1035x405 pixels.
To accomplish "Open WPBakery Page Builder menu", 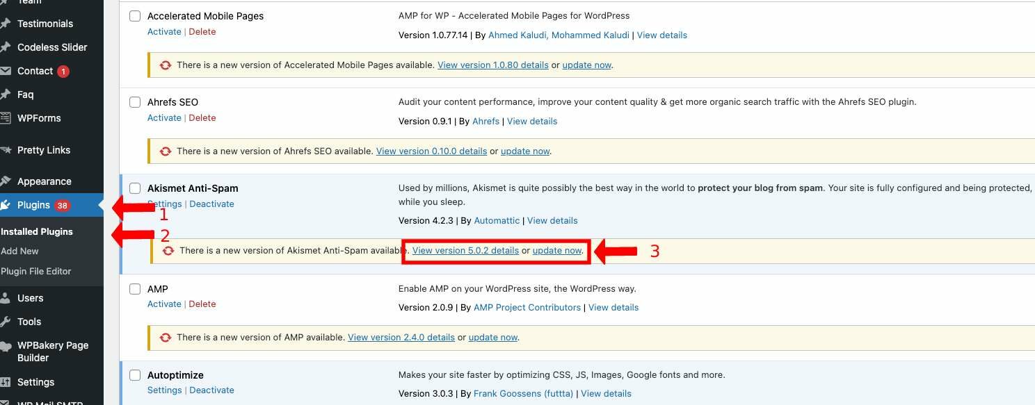I will coord(53,352).
